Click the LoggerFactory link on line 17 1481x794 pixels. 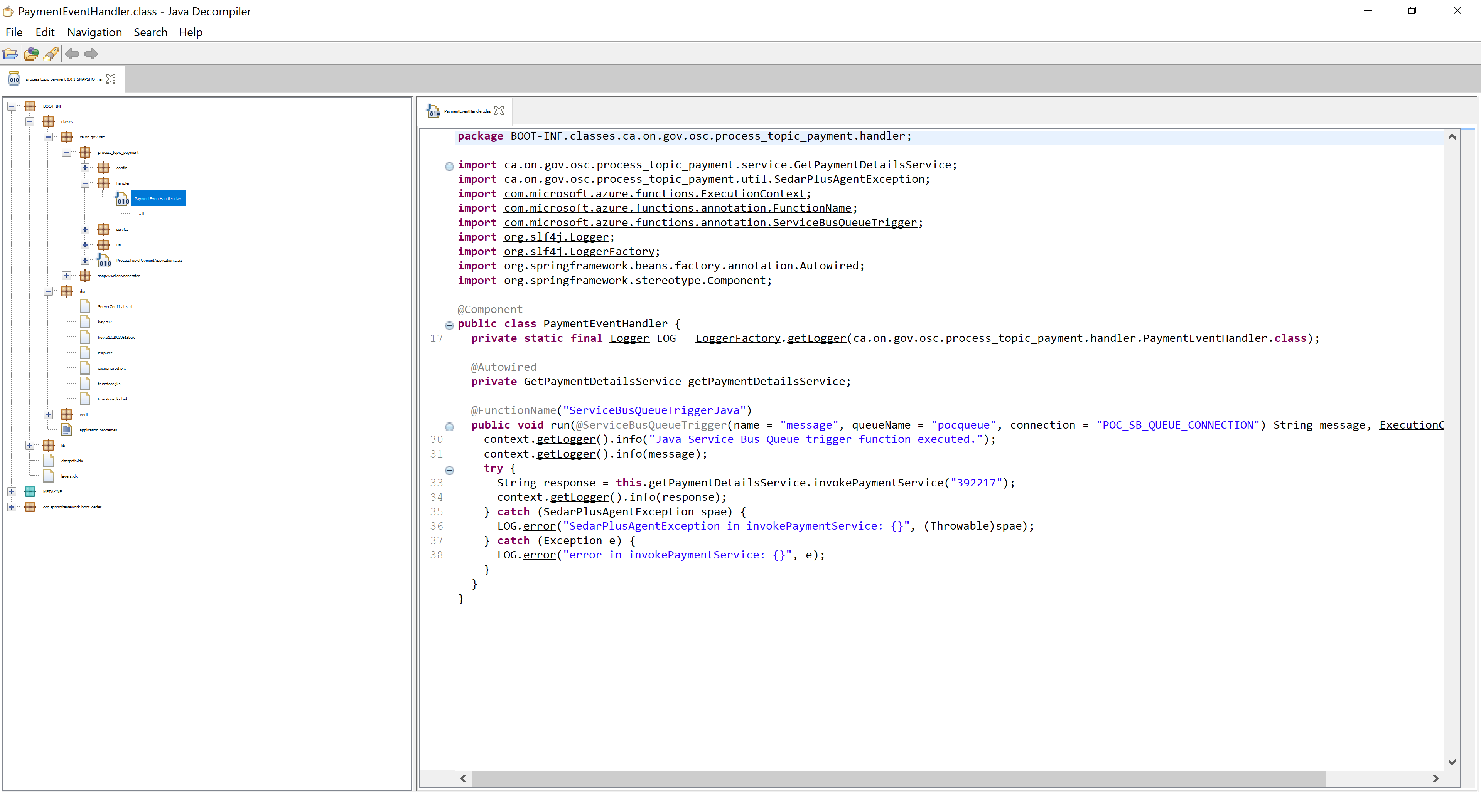tap(738, 338)
